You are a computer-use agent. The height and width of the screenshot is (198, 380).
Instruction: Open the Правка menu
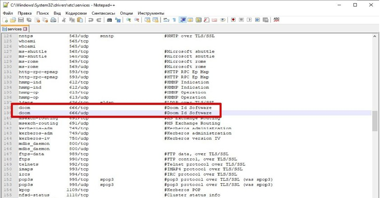(x=24, y=13)
